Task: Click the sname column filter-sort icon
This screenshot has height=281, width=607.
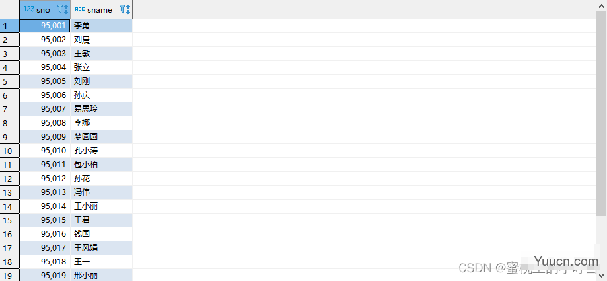Action: (x=125, y=9)
